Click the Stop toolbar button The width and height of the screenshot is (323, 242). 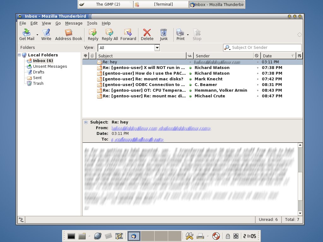(197, 35)
